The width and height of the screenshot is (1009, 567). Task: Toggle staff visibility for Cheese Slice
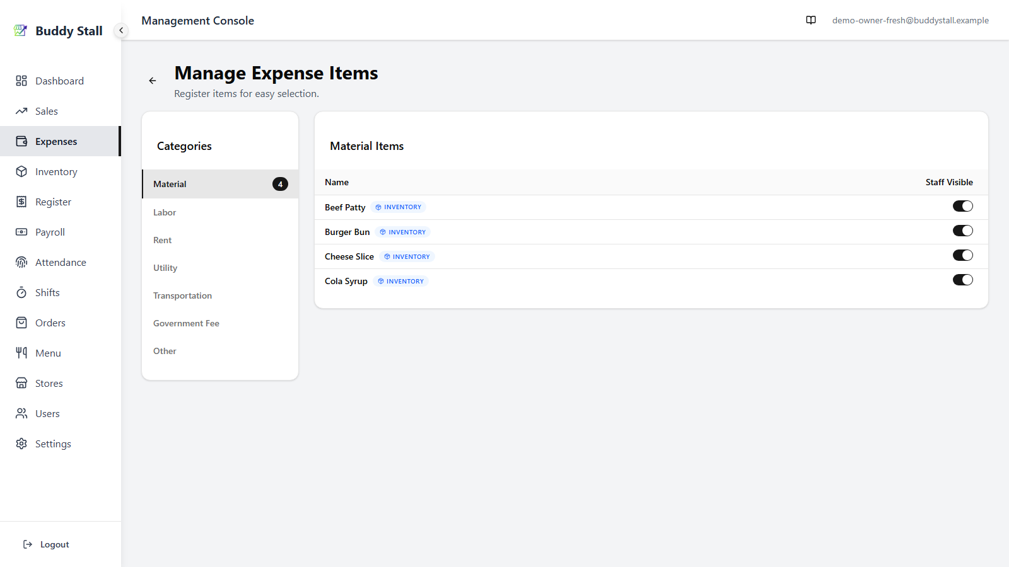point(963,255)
